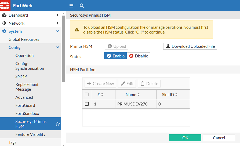Click the favorite star beside Securosys Primus HSM
Image resolution: width=240 pixels, height=146 pixels.
click(x=57, y=124)
